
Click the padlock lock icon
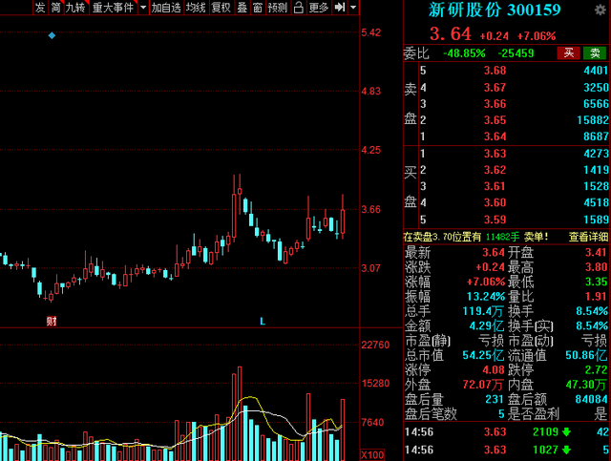299,8
